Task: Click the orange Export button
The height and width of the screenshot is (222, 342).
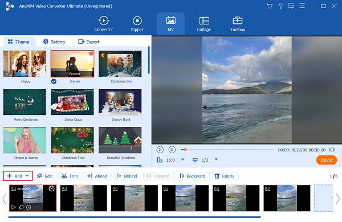Action: click(327, 160)
